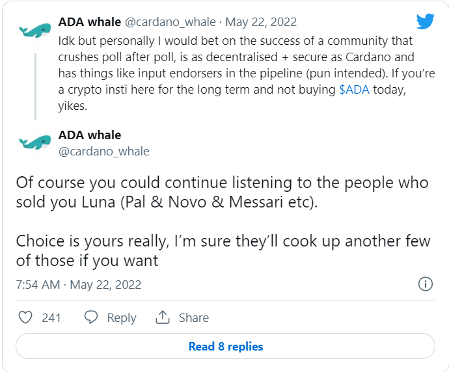Screen dimensions: 449x372
Task: Open the 7:54 AM · May 22, 2022 timestamp
Action: (79, 285)
